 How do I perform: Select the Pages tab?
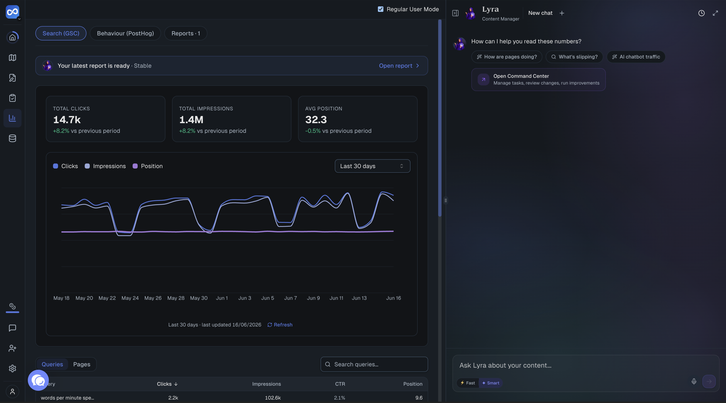coord(82,364)
